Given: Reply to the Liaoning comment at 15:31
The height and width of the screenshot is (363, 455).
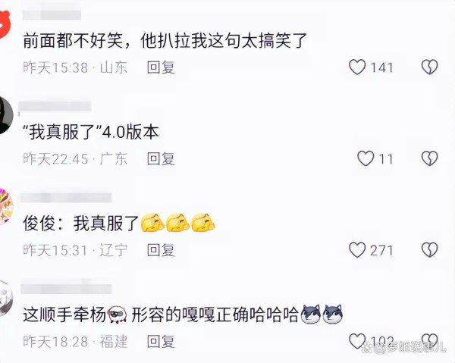Looking at the screenshot, I should (161, 250).
